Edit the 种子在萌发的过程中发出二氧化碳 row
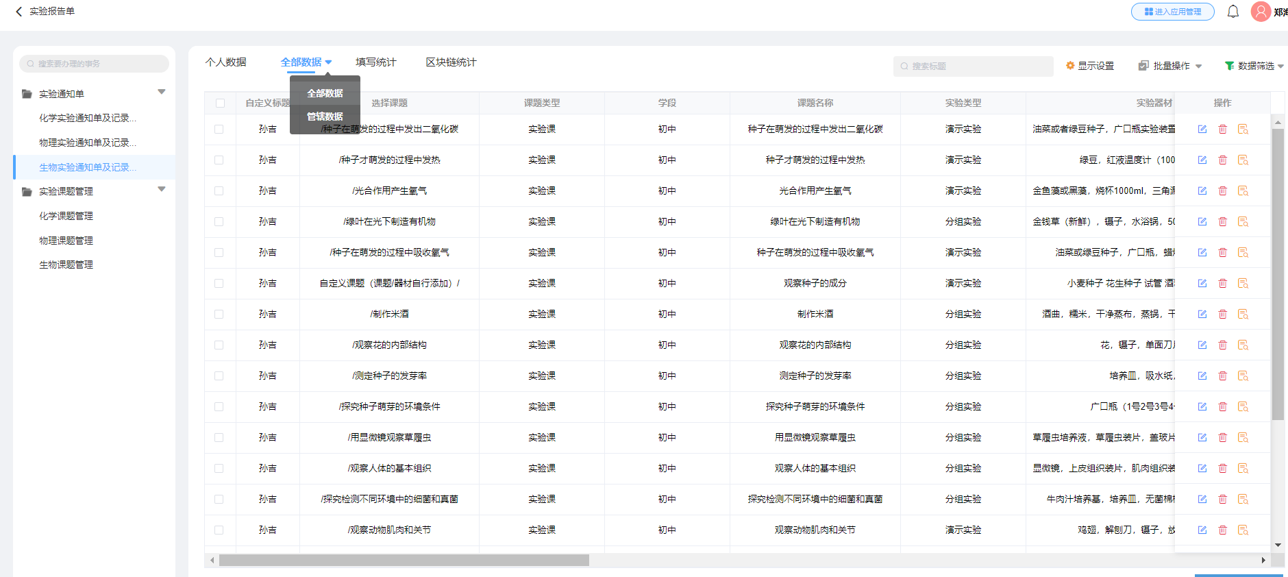Viewport: 1288px width, 577px height. pos(1202,129)
